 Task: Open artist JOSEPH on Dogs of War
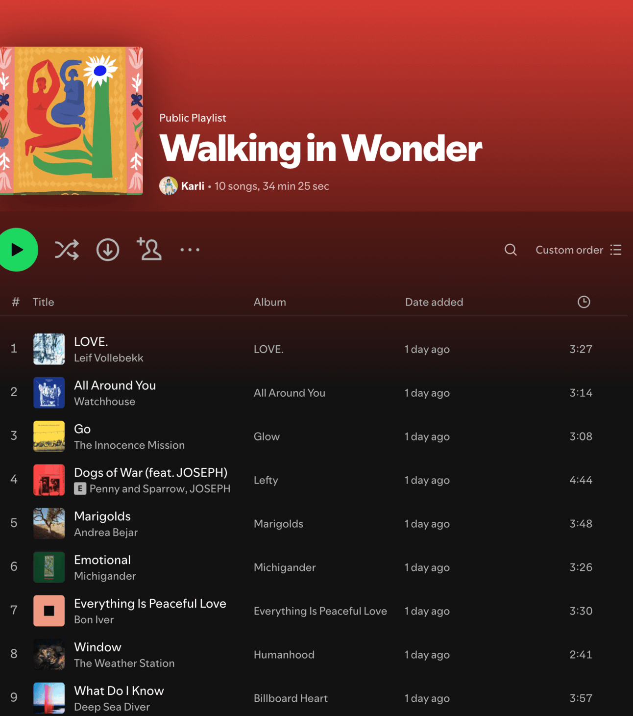click(x=210, y=489)
